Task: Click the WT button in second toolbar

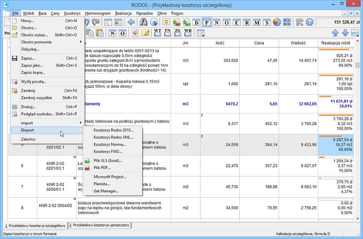Action: (158, 33)
